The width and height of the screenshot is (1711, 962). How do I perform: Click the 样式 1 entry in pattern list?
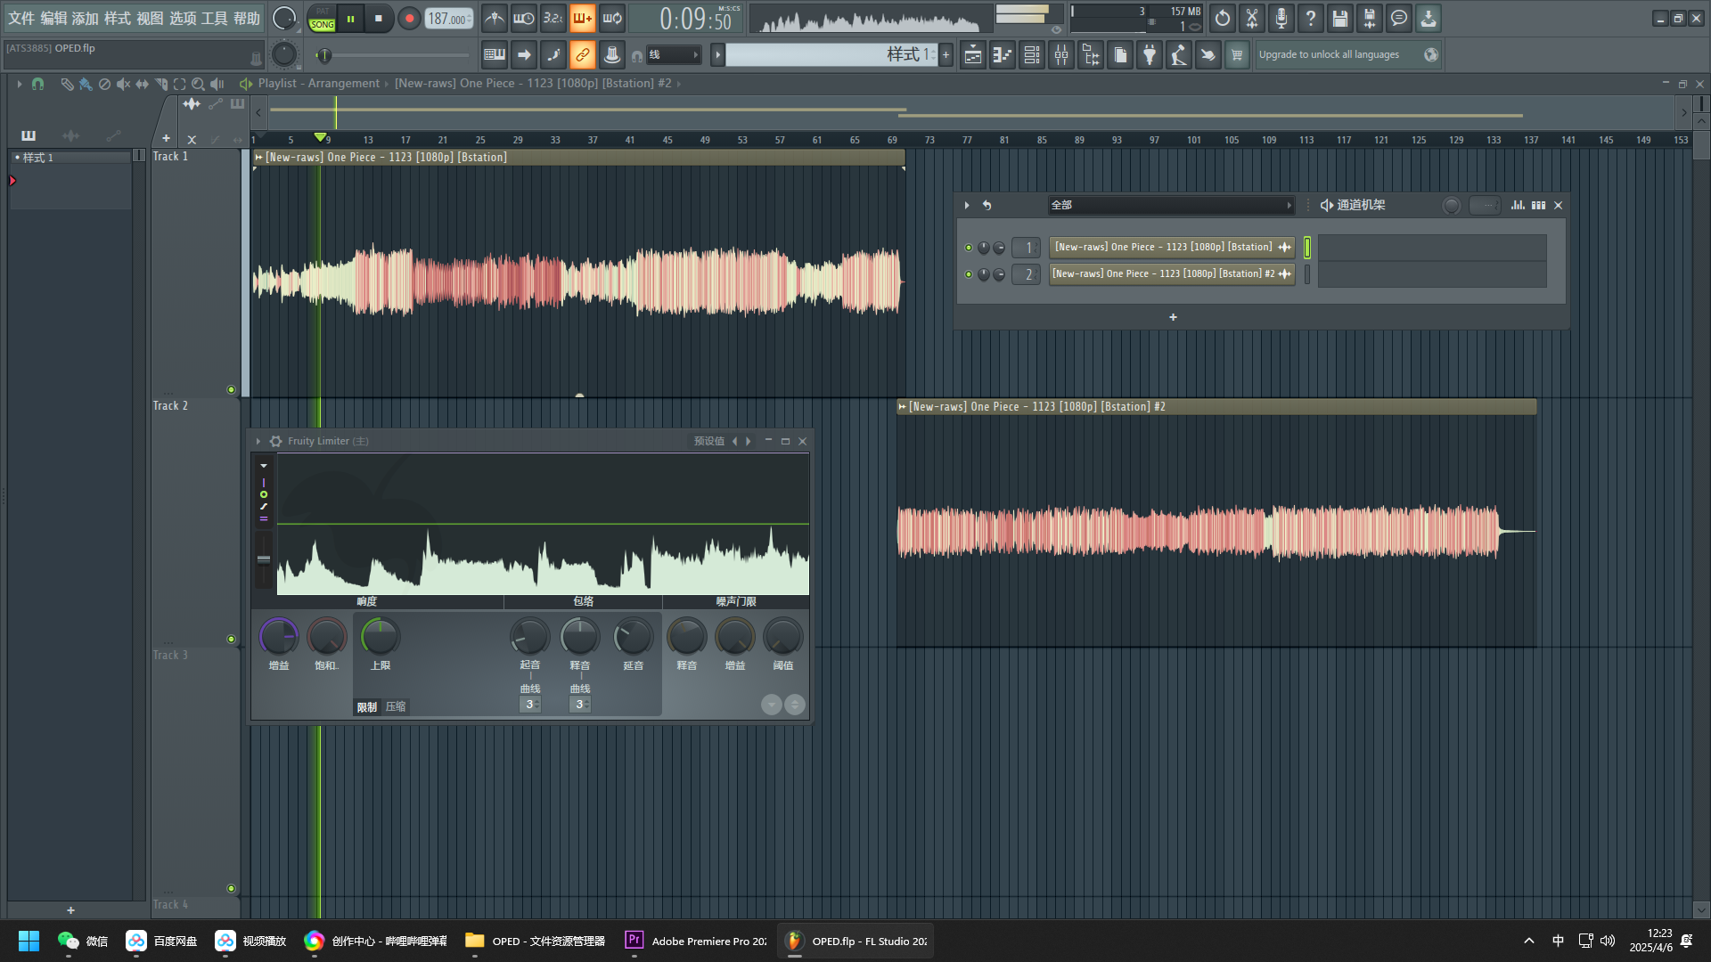tap(71, 158)
